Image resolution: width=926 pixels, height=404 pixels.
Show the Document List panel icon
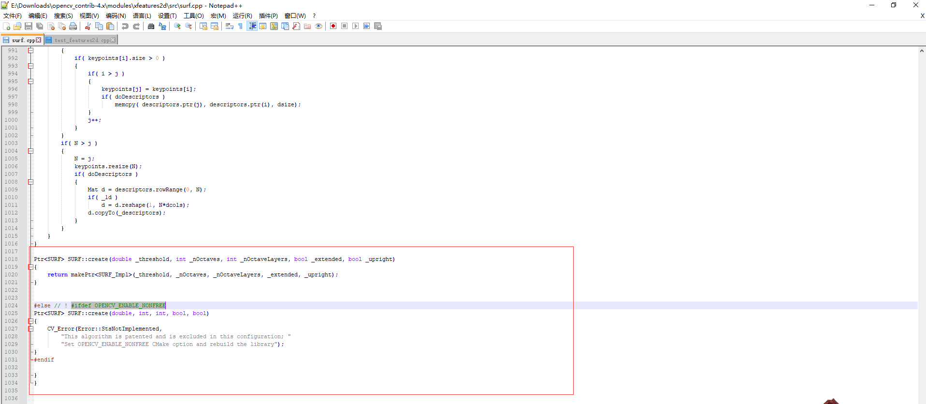(x=285, y=26)
